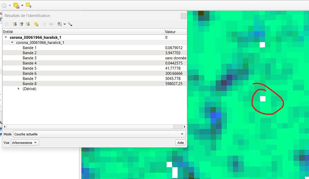This screenshot has height=179, width=309.
Task: Open the Vue dropdown showing Arborescence
Action: [x=24, y=143]
